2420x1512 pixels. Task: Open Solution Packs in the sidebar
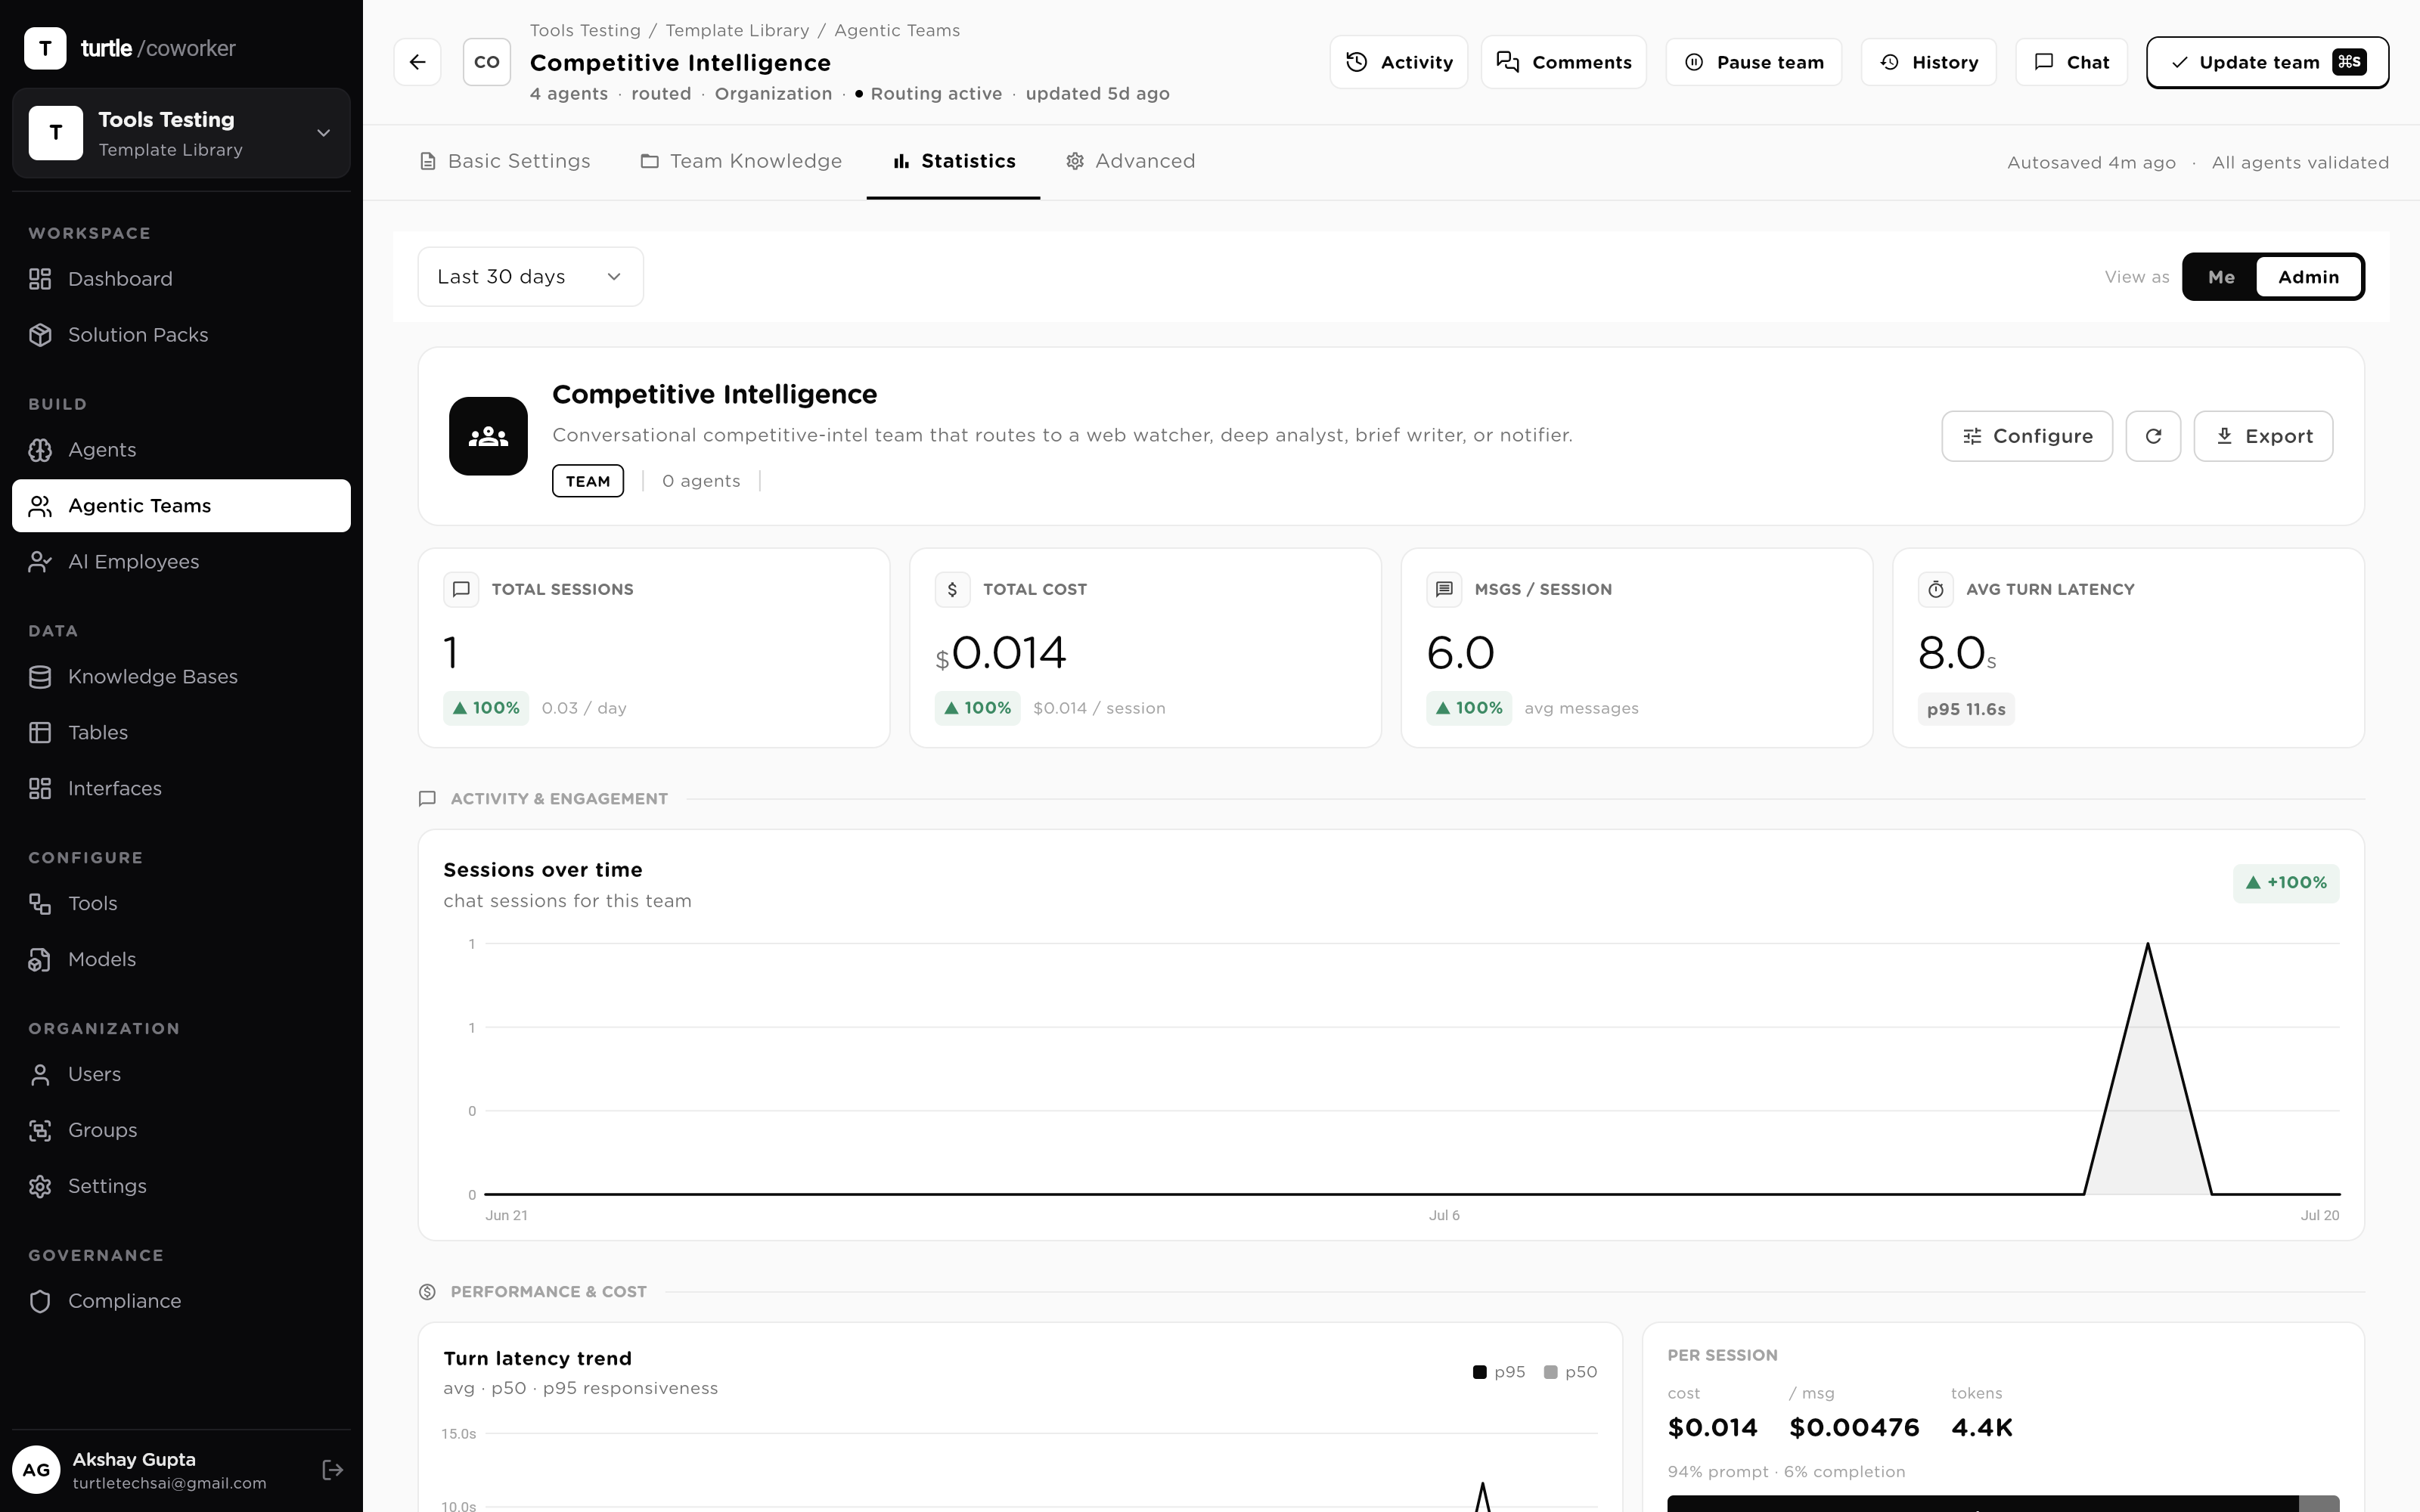click(181, 335)
